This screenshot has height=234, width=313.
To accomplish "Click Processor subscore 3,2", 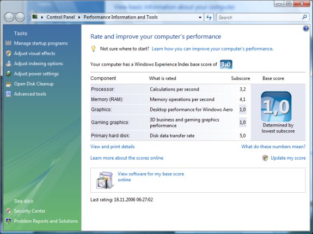I will click(243, 89).
